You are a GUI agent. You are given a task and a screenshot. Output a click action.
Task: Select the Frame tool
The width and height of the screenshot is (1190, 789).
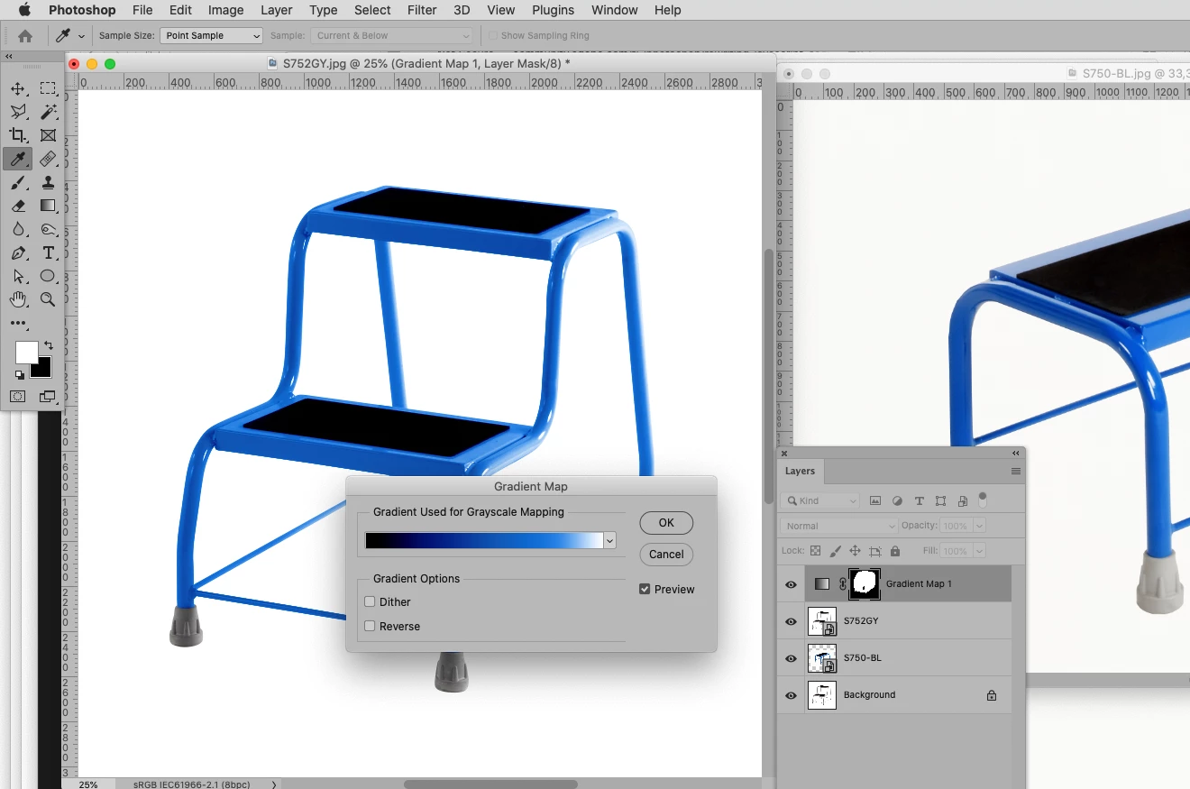click(48, 135)
